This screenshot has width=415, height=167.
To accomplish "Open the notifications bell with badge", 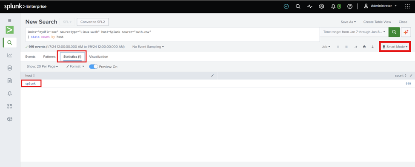I will [x=335, y=6].
